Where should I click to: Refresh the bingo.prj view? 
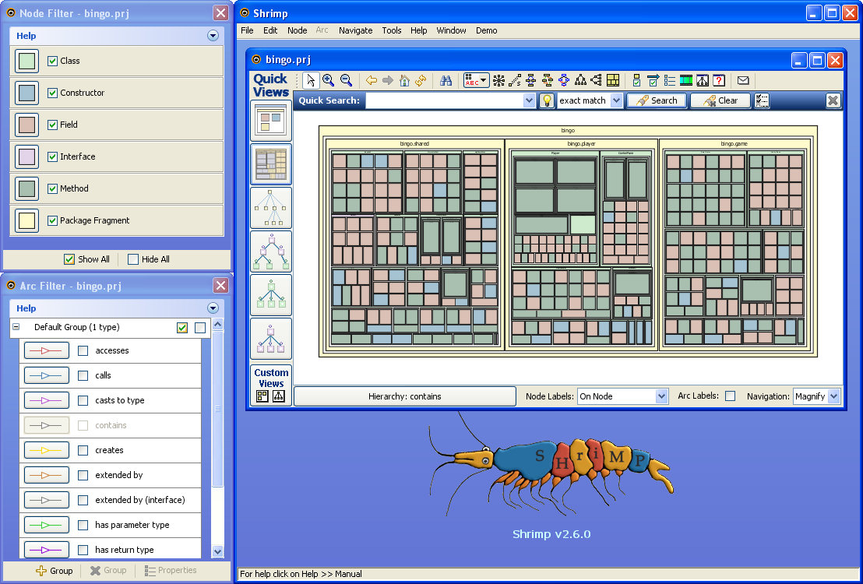pos(421,80)
